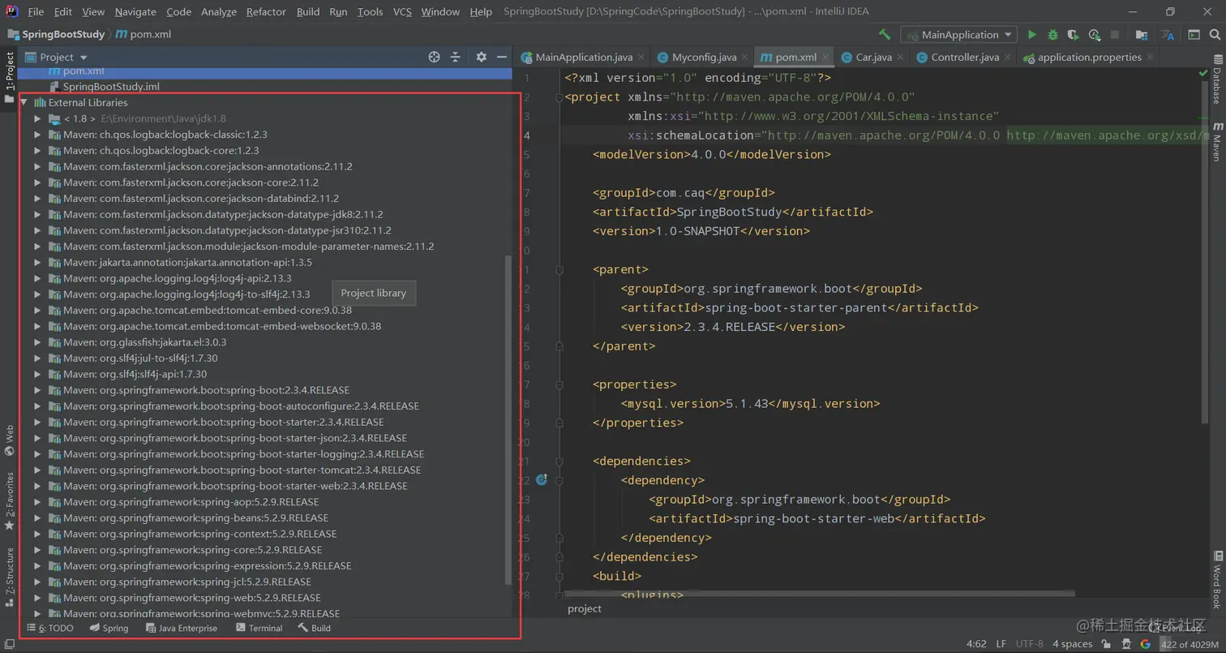This screenshot has height=653, width=1226.
Task: Click the Translate icon in toolbar
Action: pyautogui.click(x=1168, y=35)
